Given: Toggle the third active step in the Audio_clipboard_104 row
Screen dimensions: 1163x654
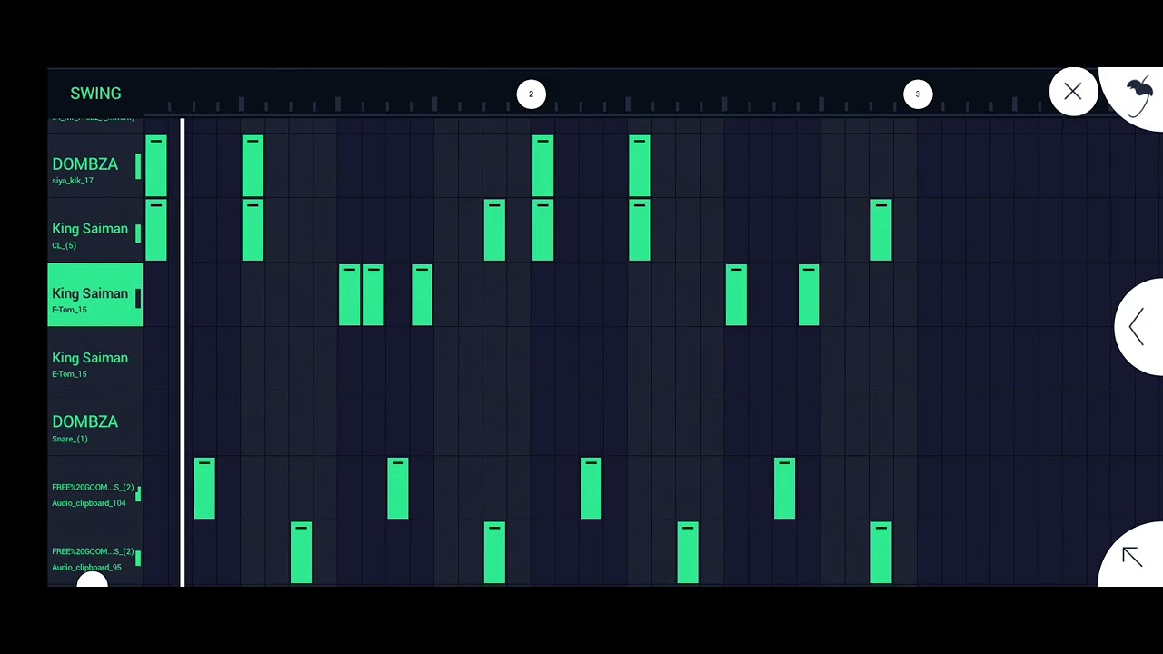Looking at the screenshot, I should (591, 489).
